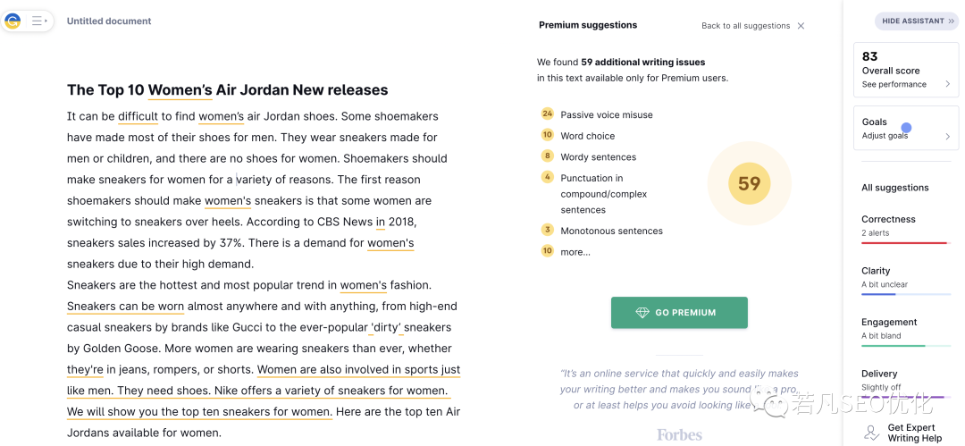Click the 8 badge beside Wordy sentences
This screenshot has width=965, height=446.
tap(548, 156)
